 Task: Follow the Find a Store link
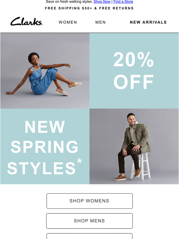[x=123, y=2]
